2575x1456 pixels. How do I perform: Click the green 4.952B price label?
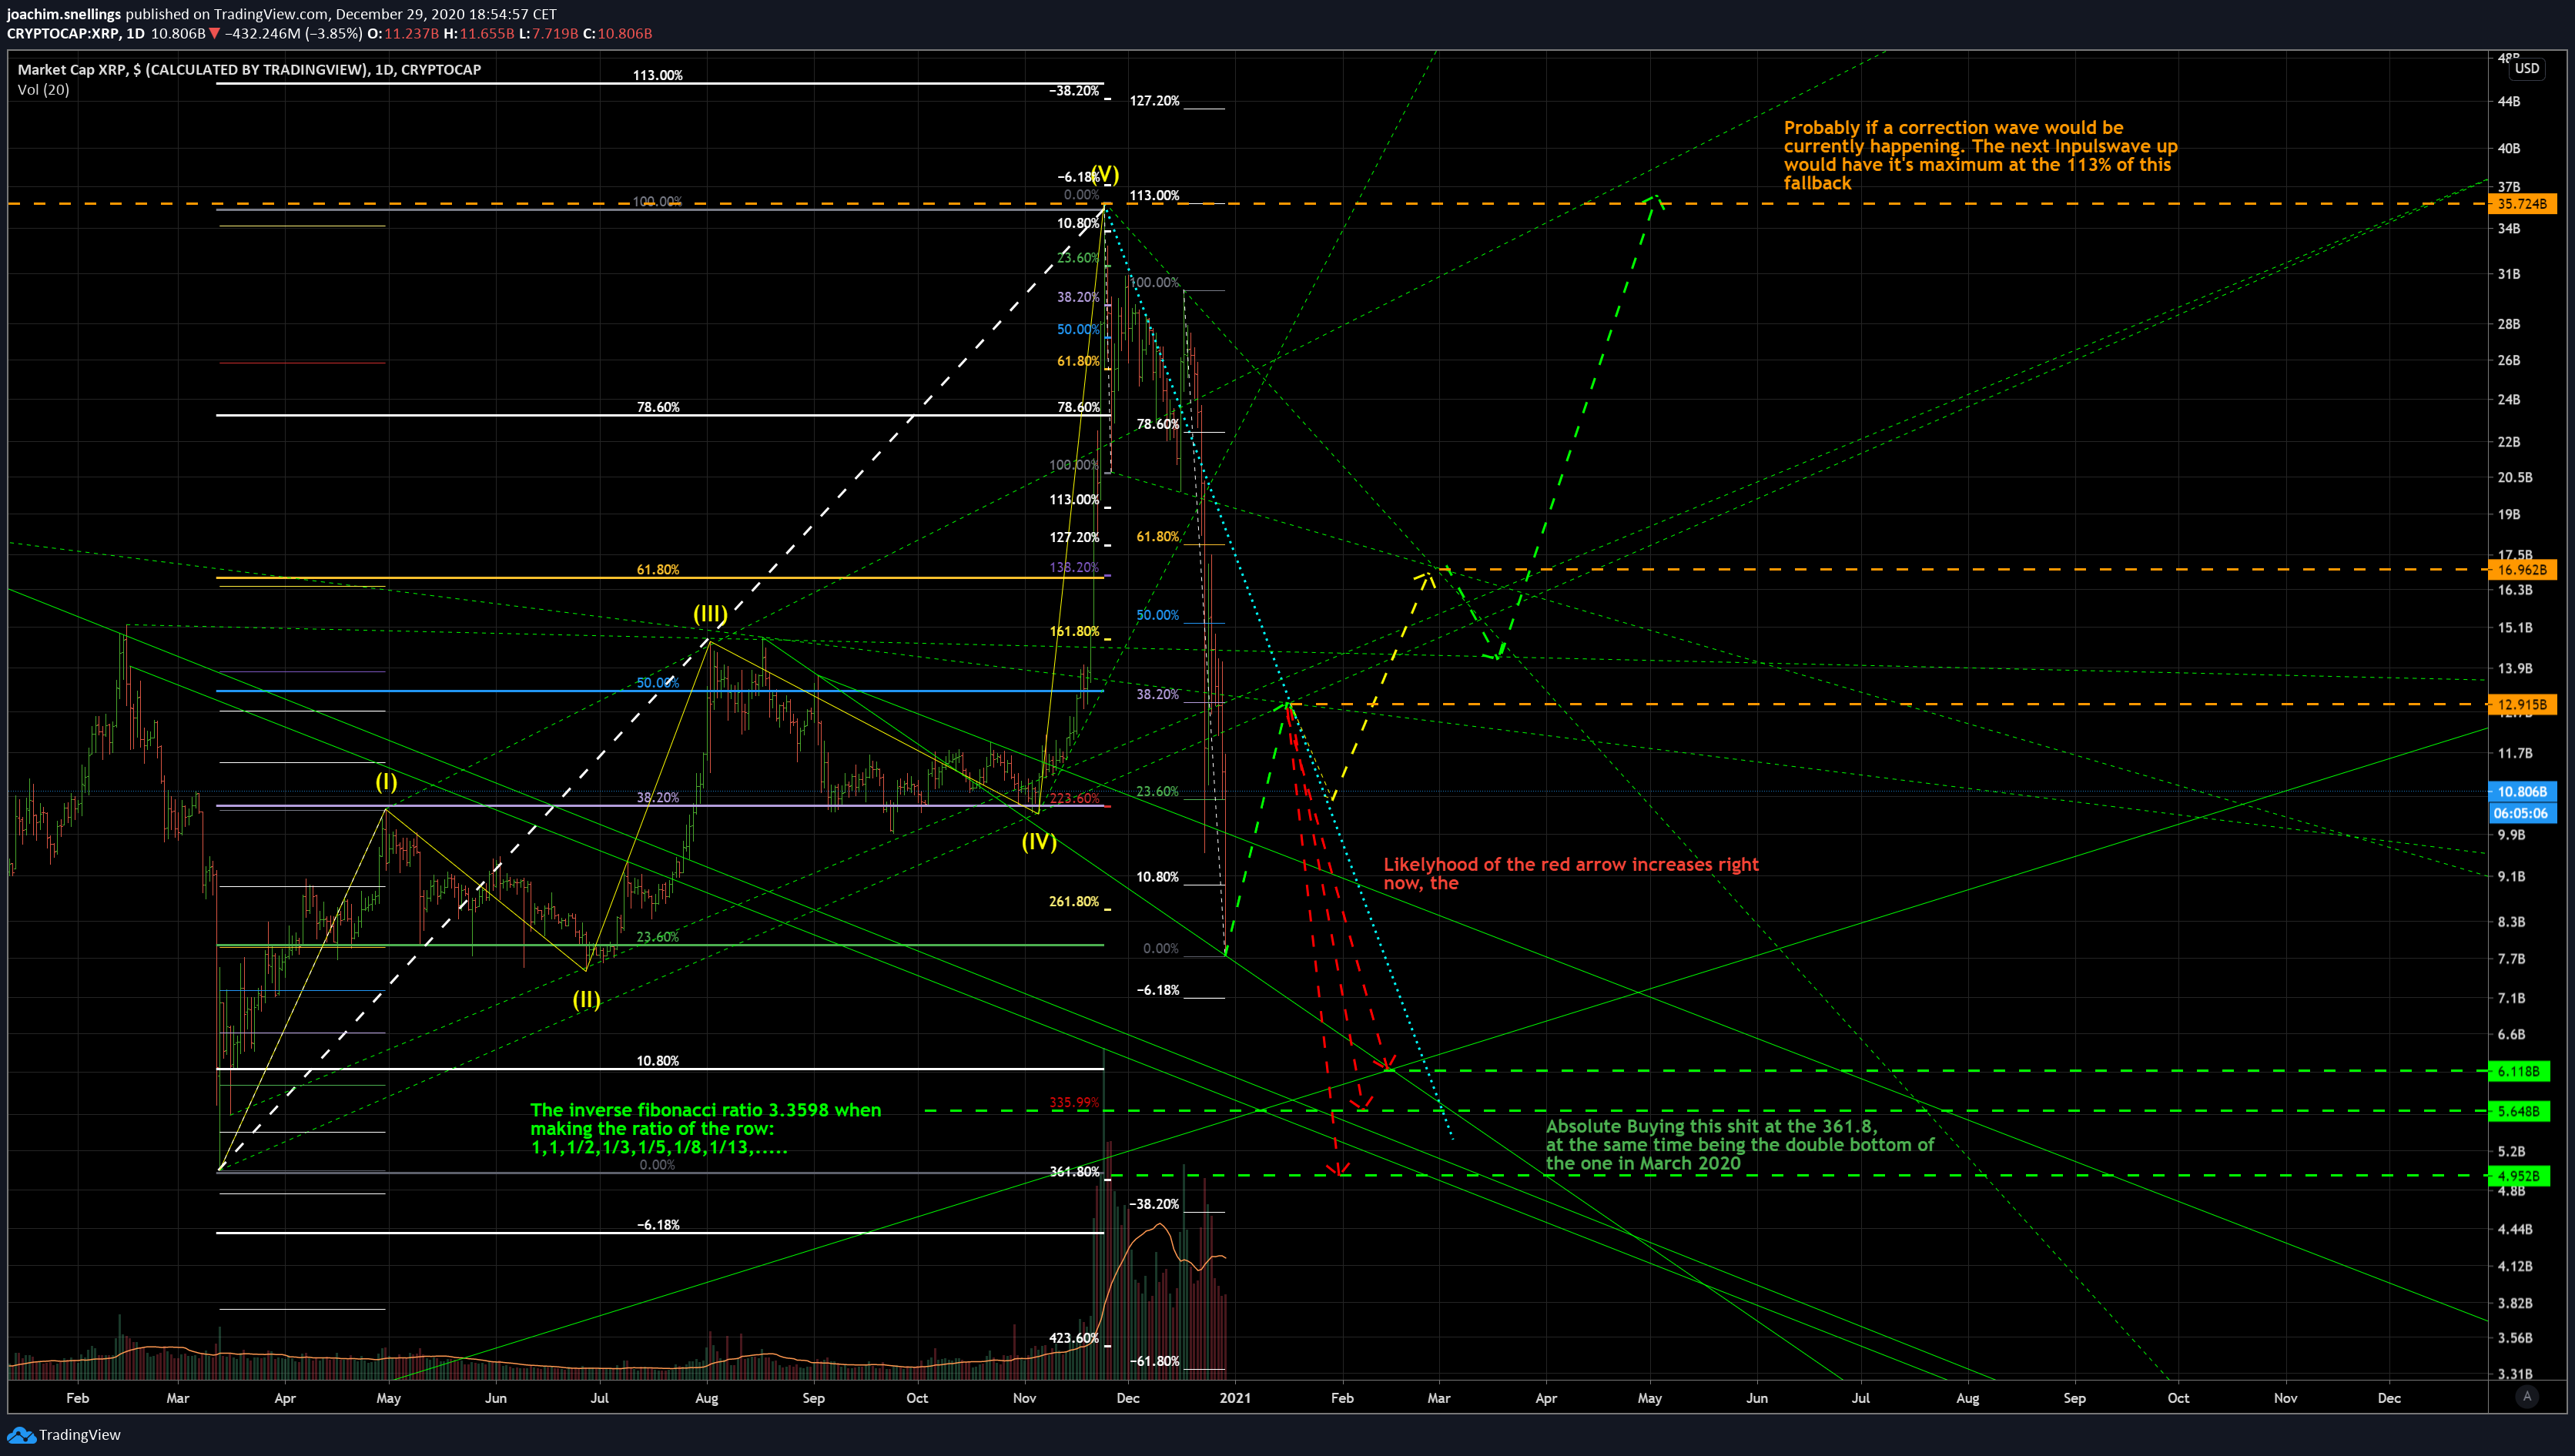coord(2518,1176)
